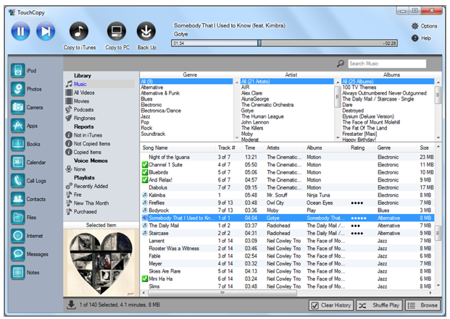The image size is (450, 319).
Task: Open the Call Logs section icon
Action: [18, 180]
